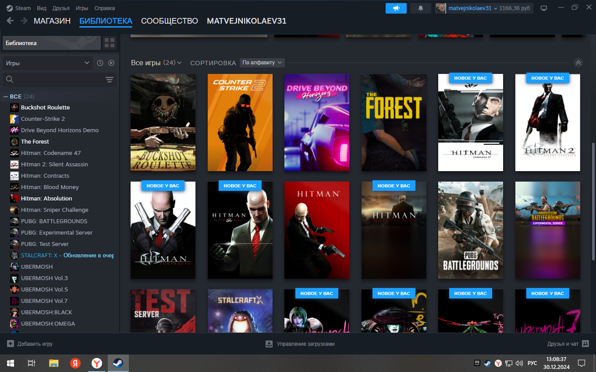Open the Buckshot Roulette cover
The width and height of the screenshot is (596, 372).
pos(163,123)
